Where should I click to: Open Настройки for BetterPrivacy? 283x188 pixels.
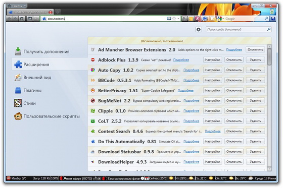212,90
